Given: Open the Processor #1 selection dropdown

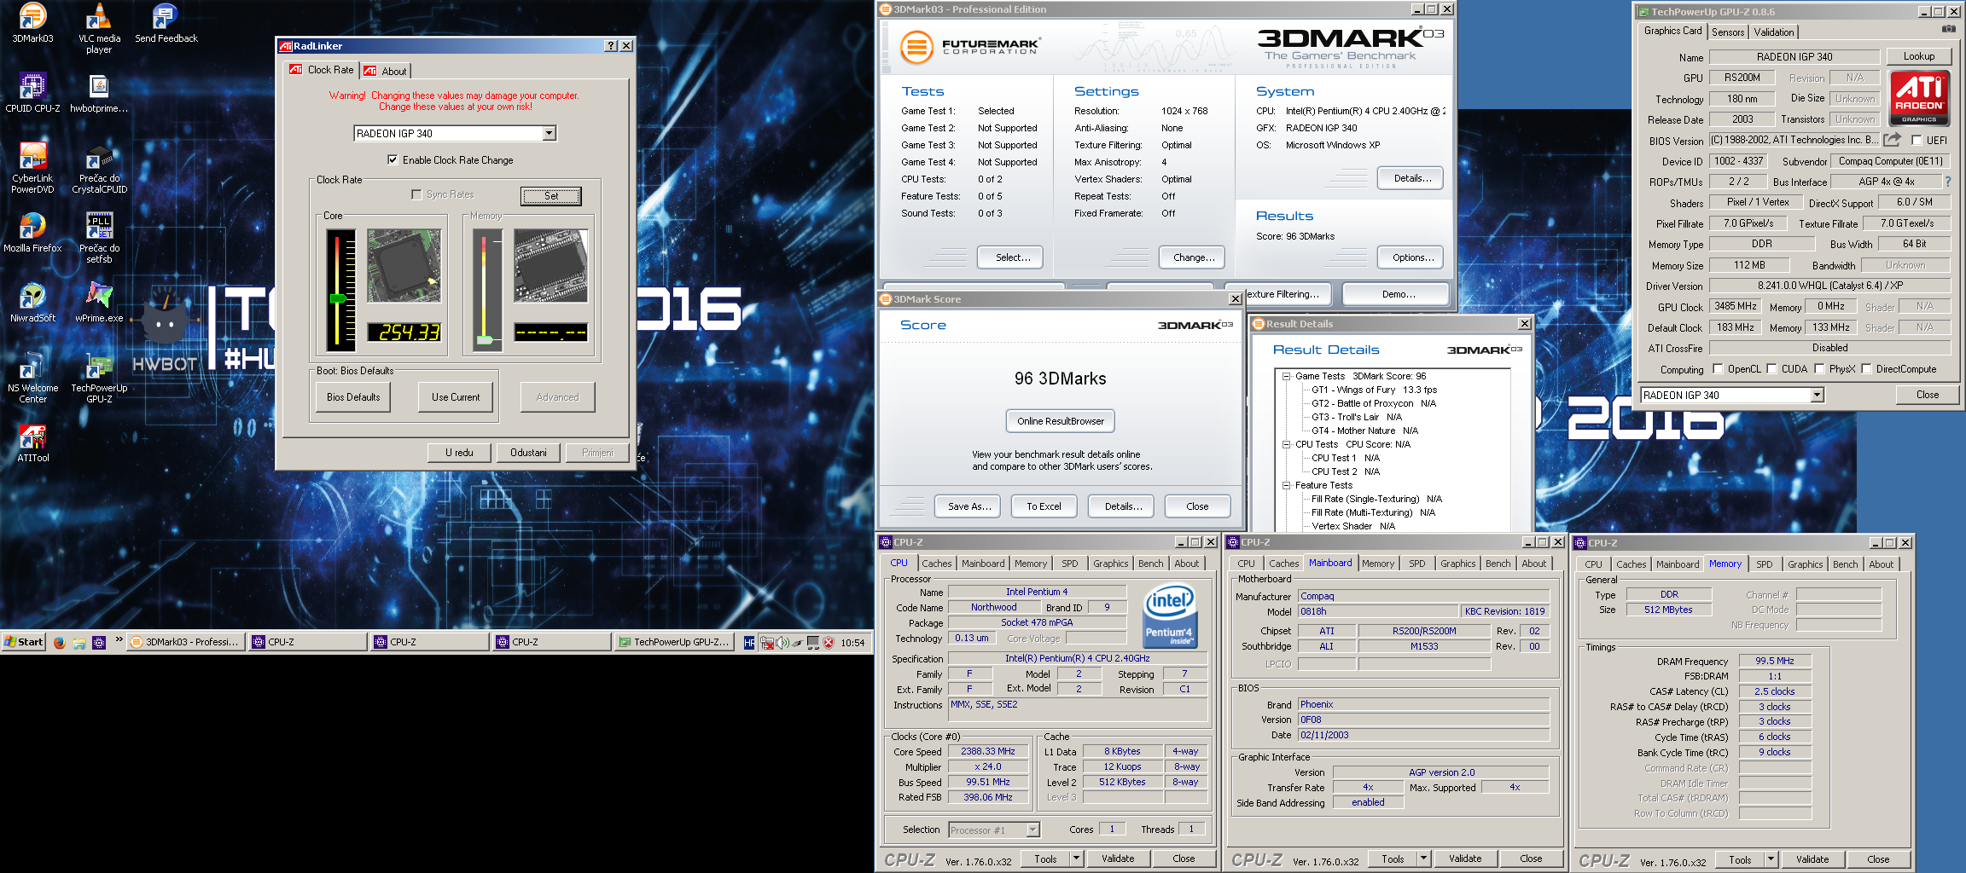Looking at the screenshot, I should coord(1032,830).
